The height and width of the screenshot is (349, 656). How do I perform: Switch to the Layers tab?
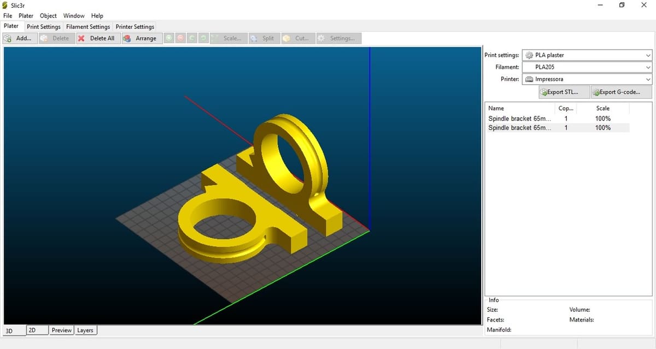(85, 330)
